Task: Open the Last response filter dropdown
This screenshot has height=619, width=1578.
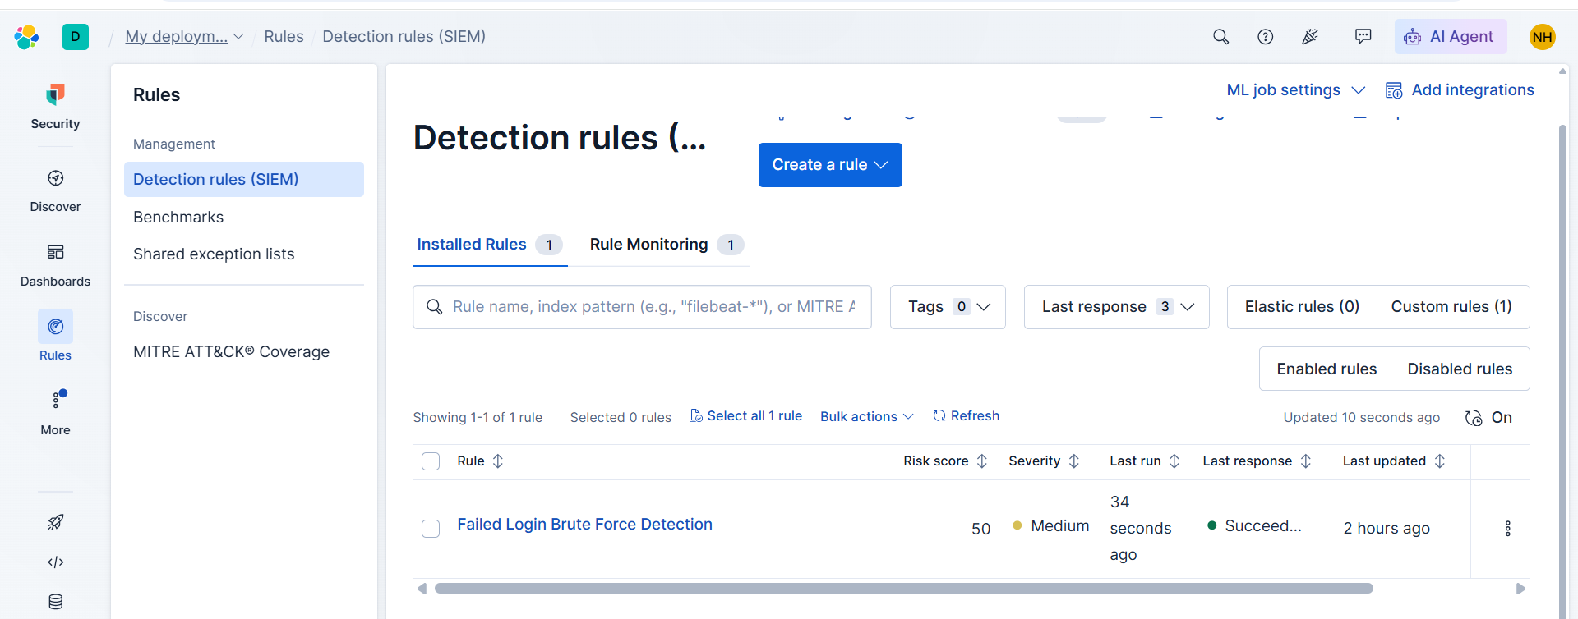Action: coord(1116,307)
